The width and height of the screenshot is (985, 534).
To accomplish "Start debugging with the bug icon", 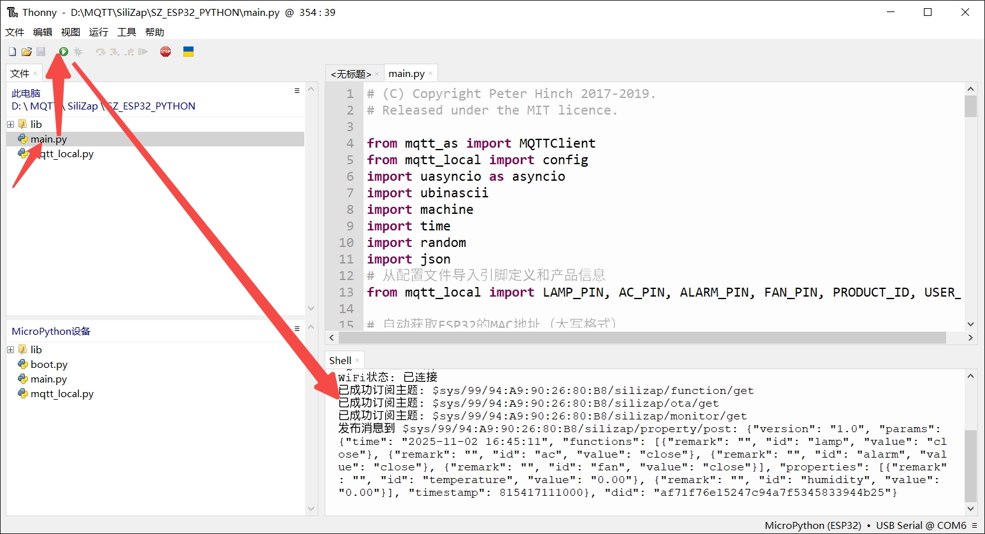I will click(x=76, y=51).
